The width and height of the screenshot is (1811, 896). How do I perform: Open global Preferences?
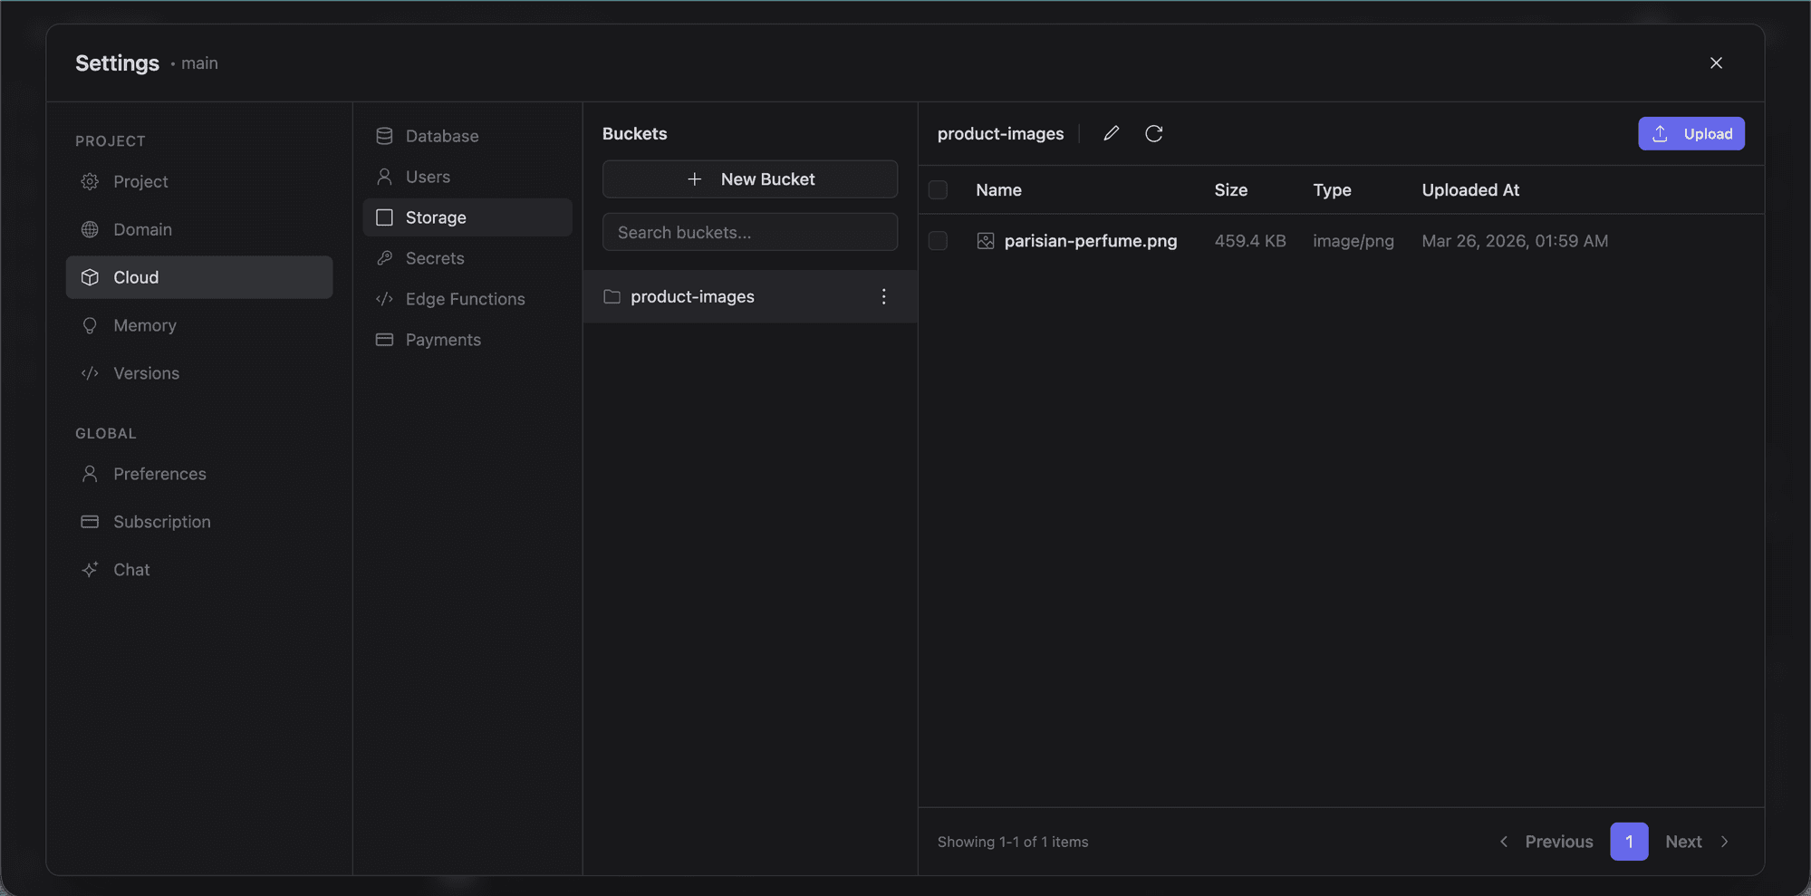[199, 474]
